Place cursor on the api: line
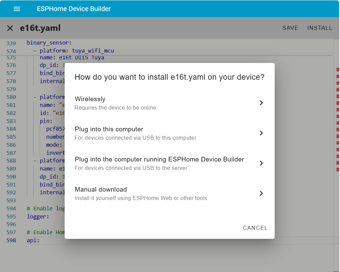The height and width of the screenshot is (272, 340). [x=33, y=240]
